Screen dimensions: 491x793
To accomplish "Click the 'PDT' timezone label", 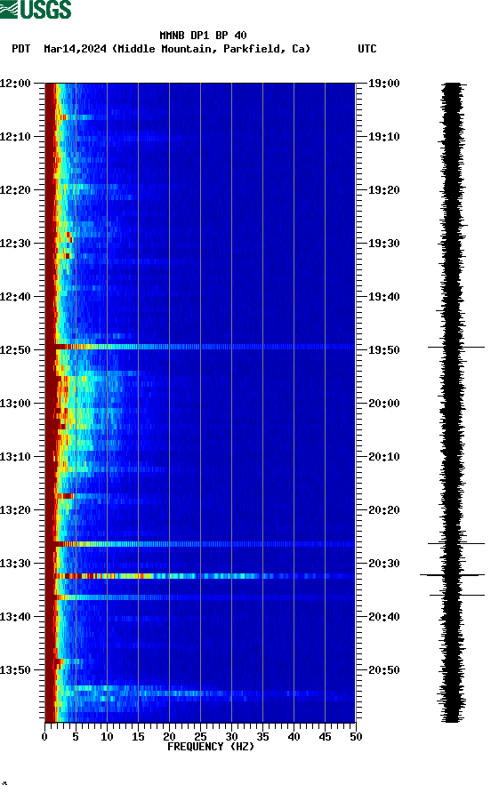I will pyautogui.click(x=20, y=49).
